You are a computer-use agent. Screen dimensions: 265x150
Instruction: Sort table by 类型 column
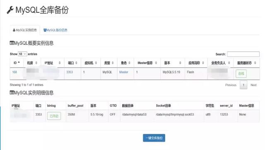coord(109,63)
